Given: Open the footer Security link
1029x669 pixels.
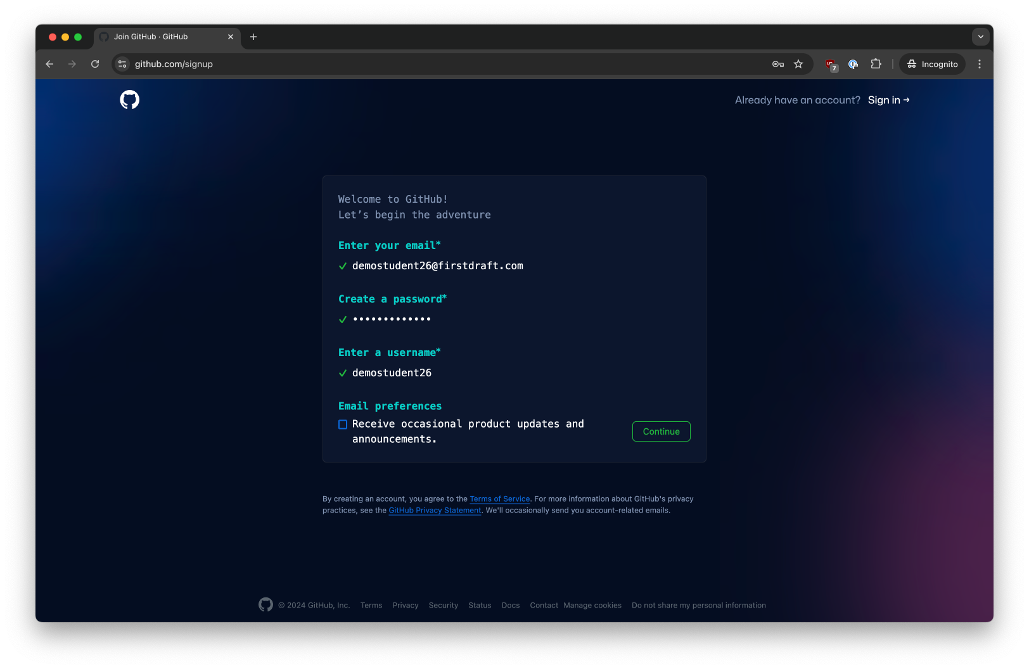Looking at the screenshot, I should (444, 606).
